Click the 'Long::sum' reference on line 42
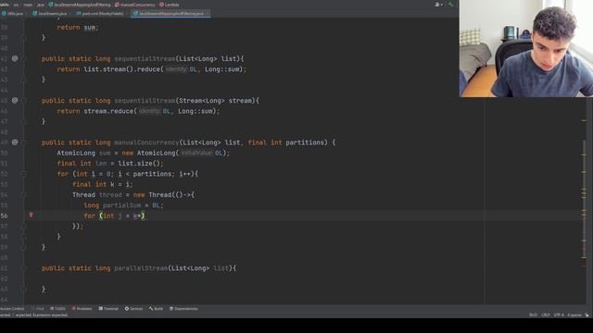 (x=223, y=69)
